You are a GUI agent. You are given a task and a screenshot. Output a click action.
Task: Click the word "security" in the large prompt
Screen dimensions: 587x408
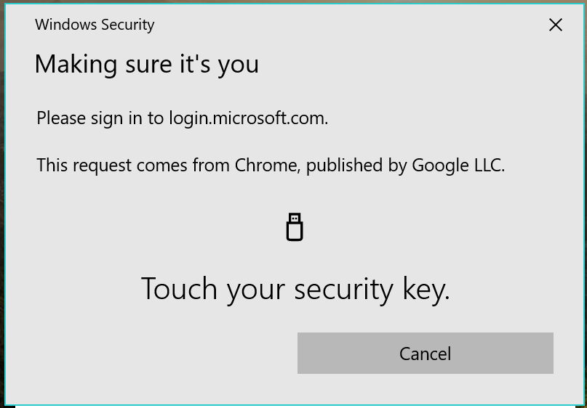pos(343,289)
